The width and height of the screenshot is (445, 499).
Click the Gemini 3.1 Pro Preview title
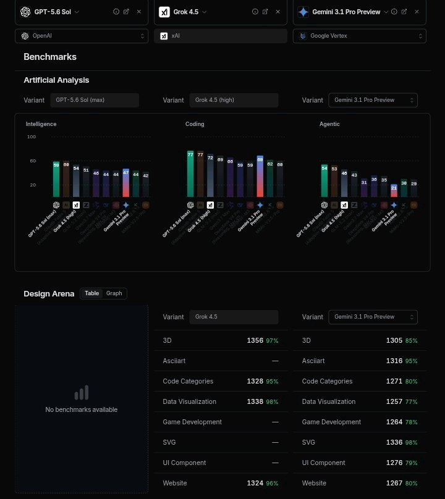pyautogui.click(x=346, y=12)
